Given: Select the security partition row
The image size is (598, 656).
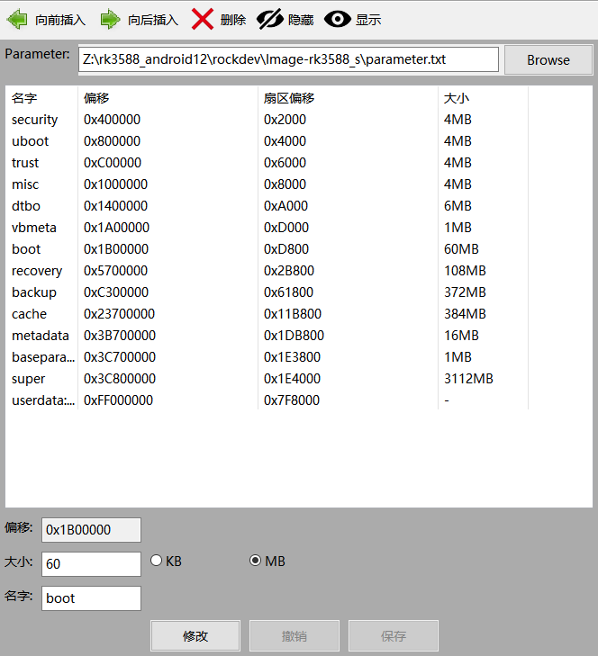Looking at the screenshot, I should click(x=267, y=120).
